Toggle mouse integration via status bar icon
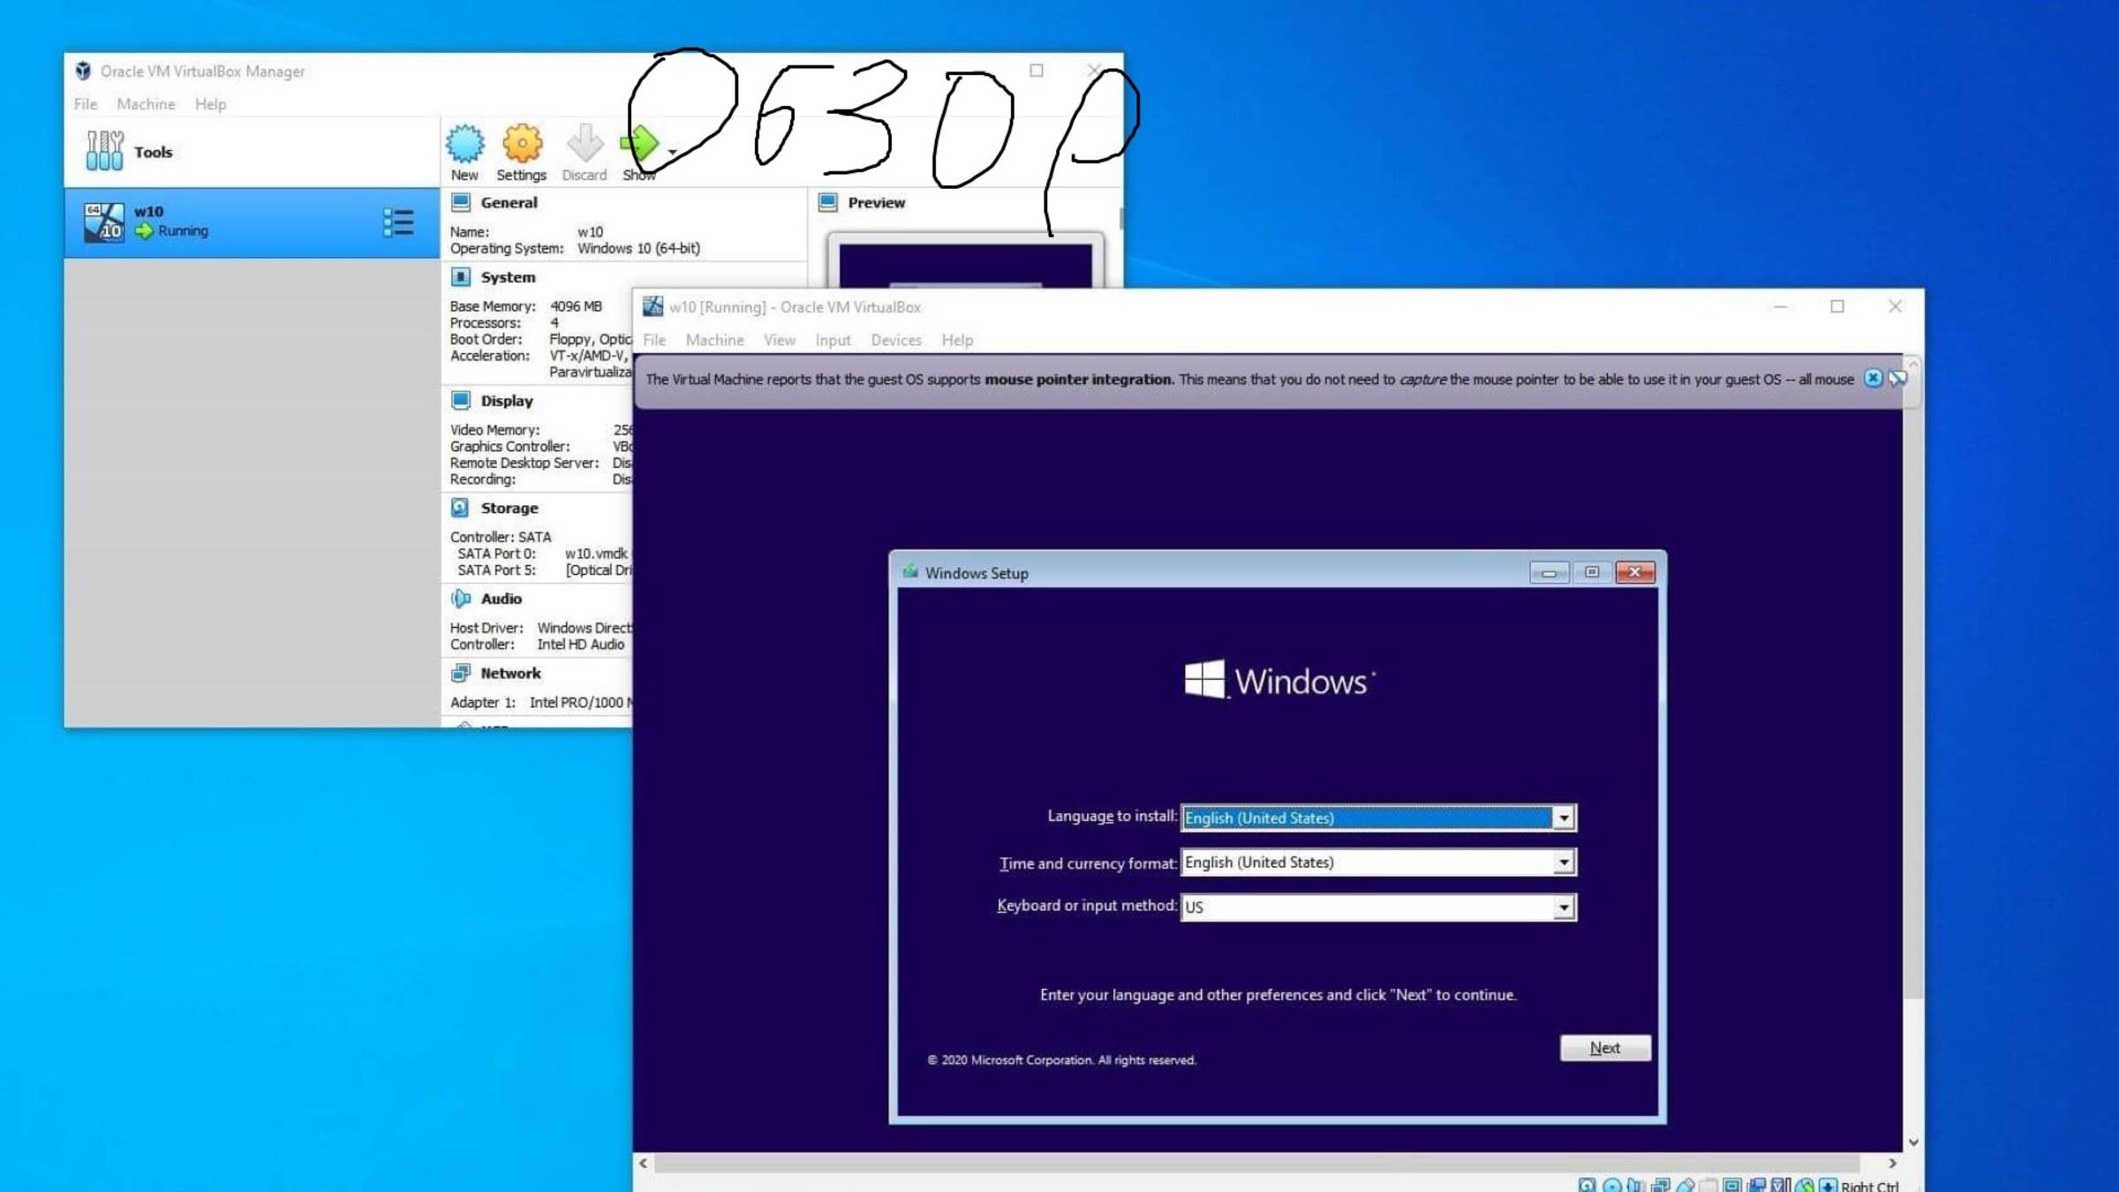2119x1192 pixels. [x=1807, y=1186]
